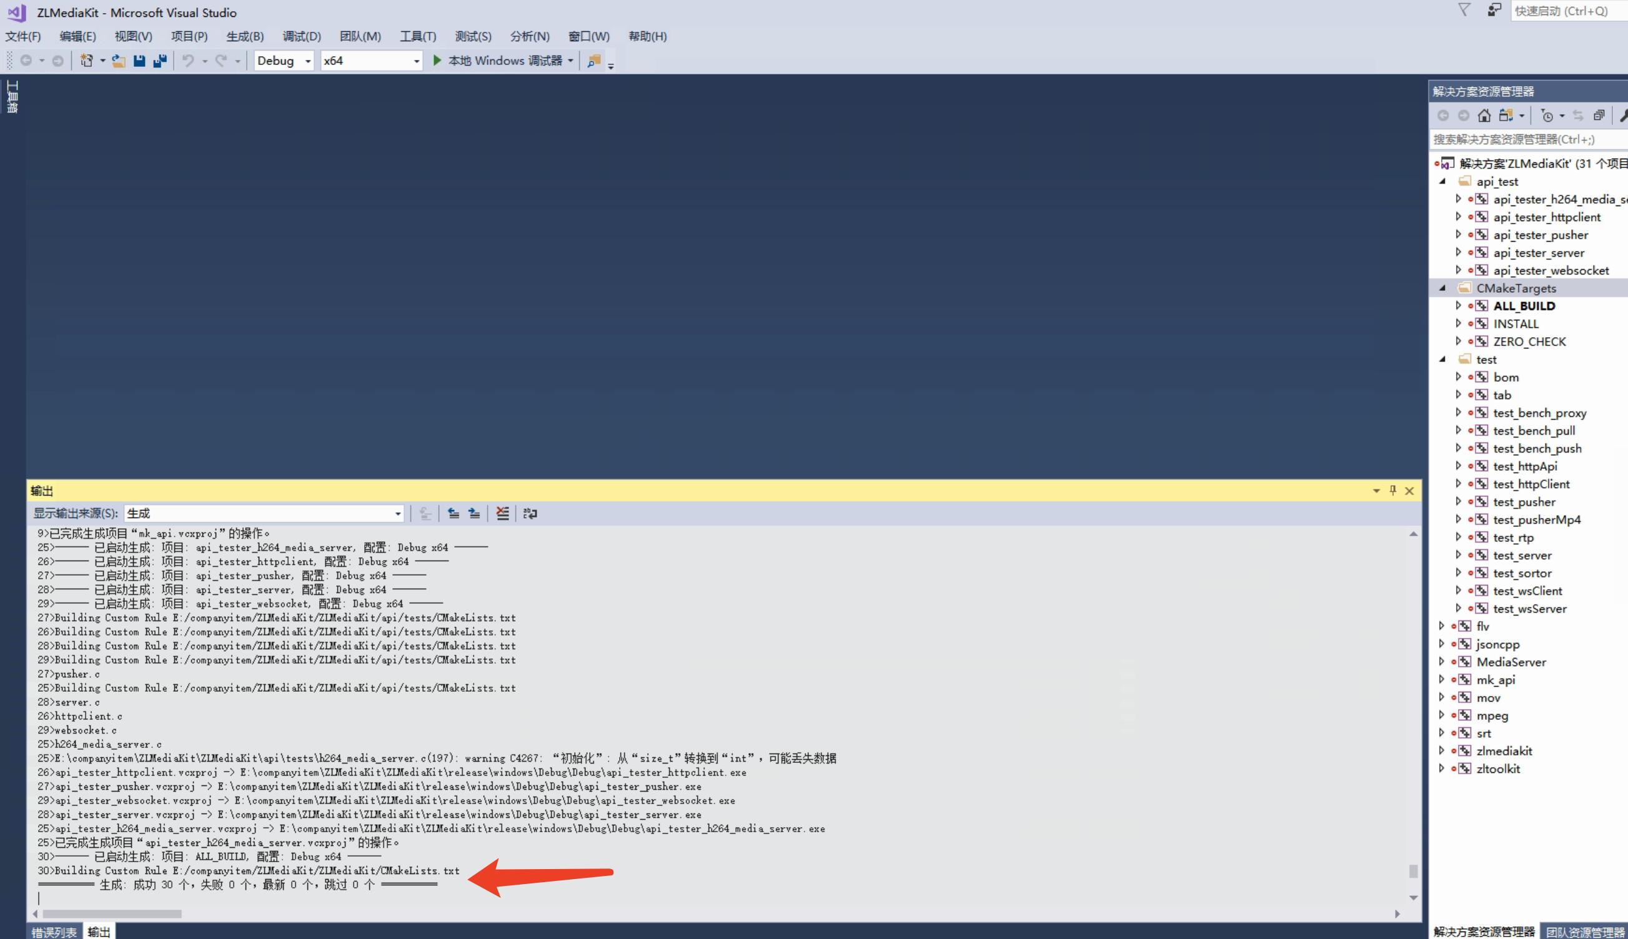Clear all text in output window
This screenshot has height=939, width=1628.
click(502, 513)
